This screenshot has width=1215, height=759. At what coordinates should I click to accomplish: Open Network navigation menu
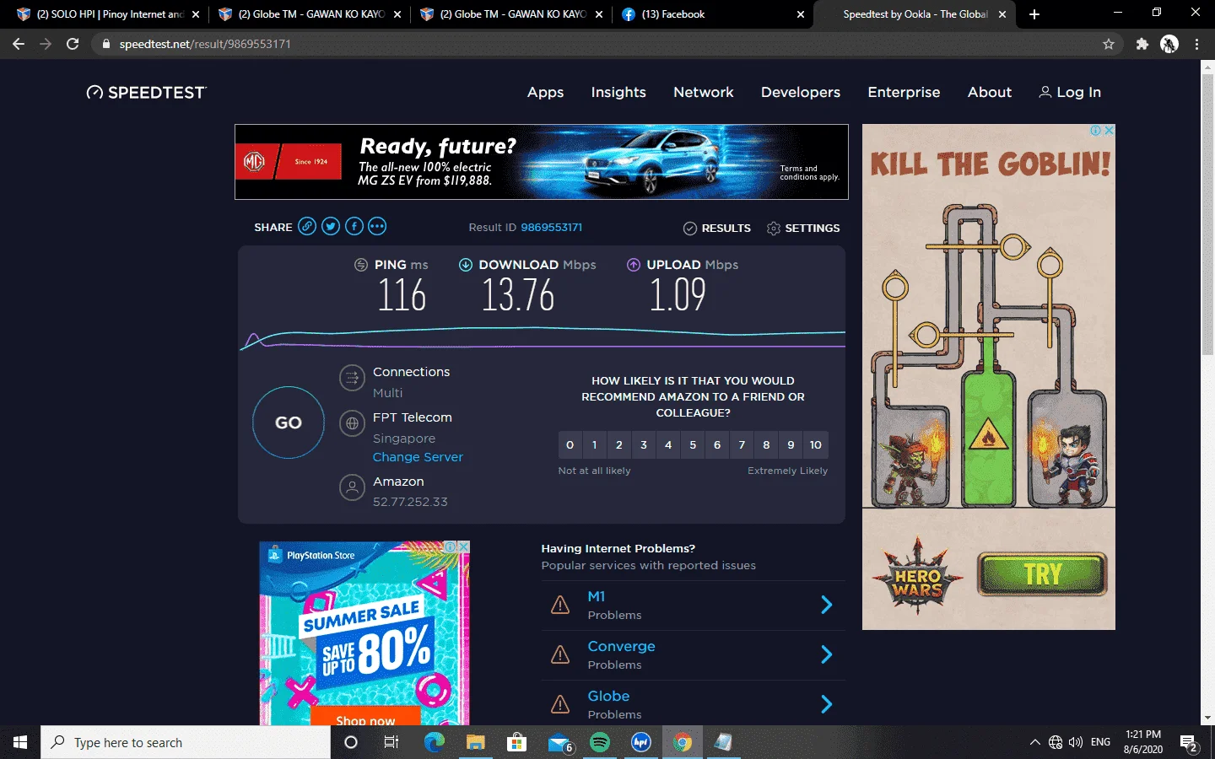pos(704,93)
